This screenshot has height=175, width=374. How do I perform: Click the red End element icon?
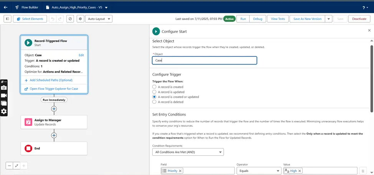pyautogui.click(x=28, y=149)
